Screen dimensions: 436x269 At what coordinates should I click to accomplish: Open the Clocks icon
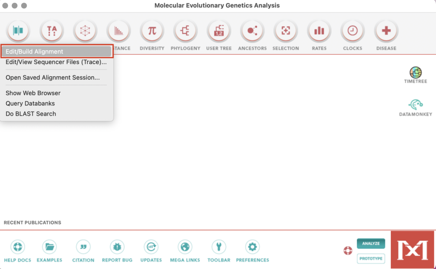[353, 31]
